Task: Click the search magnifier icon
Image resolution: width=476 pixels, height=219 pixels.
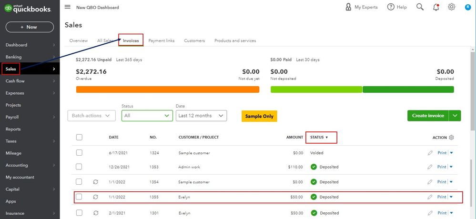Action: [x=420, y=7]
